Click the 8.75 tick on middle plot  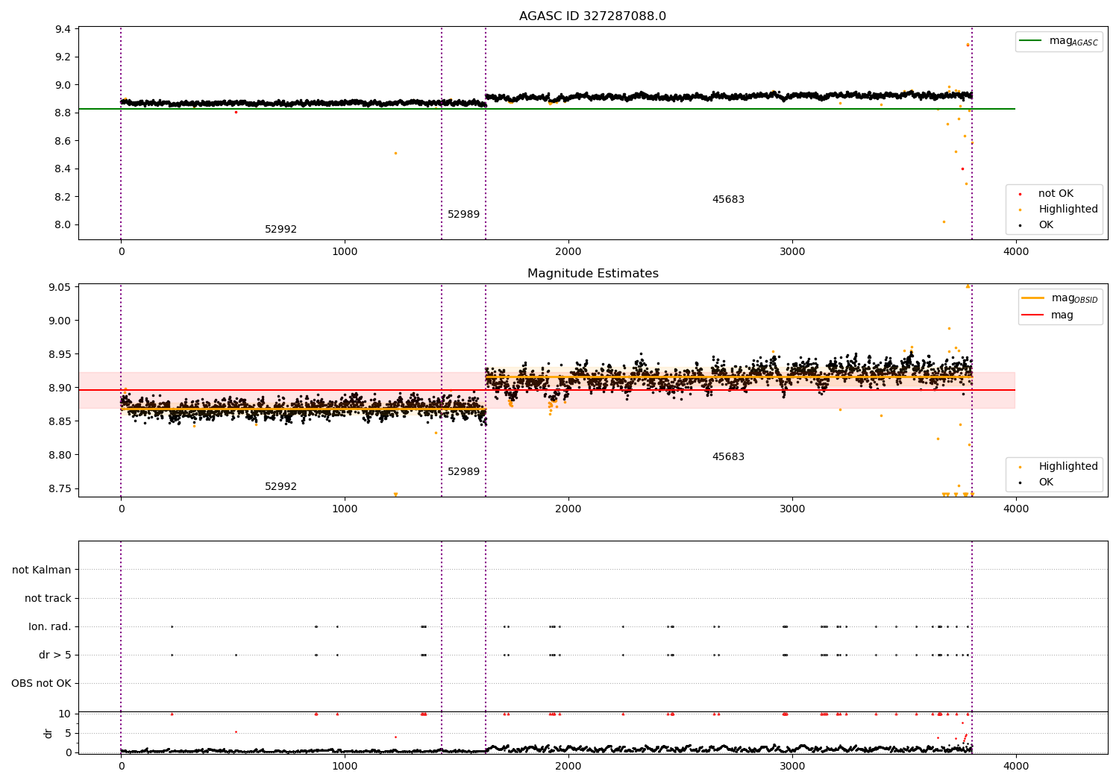click(x=60, y=489)
